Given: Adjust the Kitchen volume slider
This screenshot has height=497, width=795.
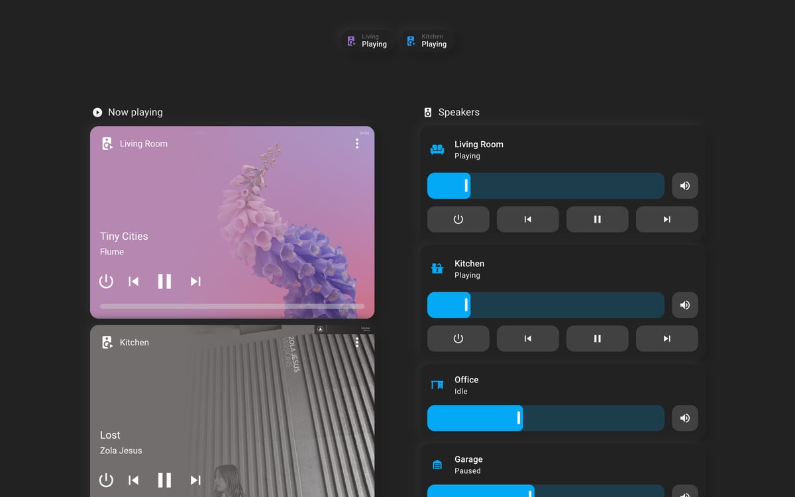Looking at the screenshot, I should [x=546, y=305].
